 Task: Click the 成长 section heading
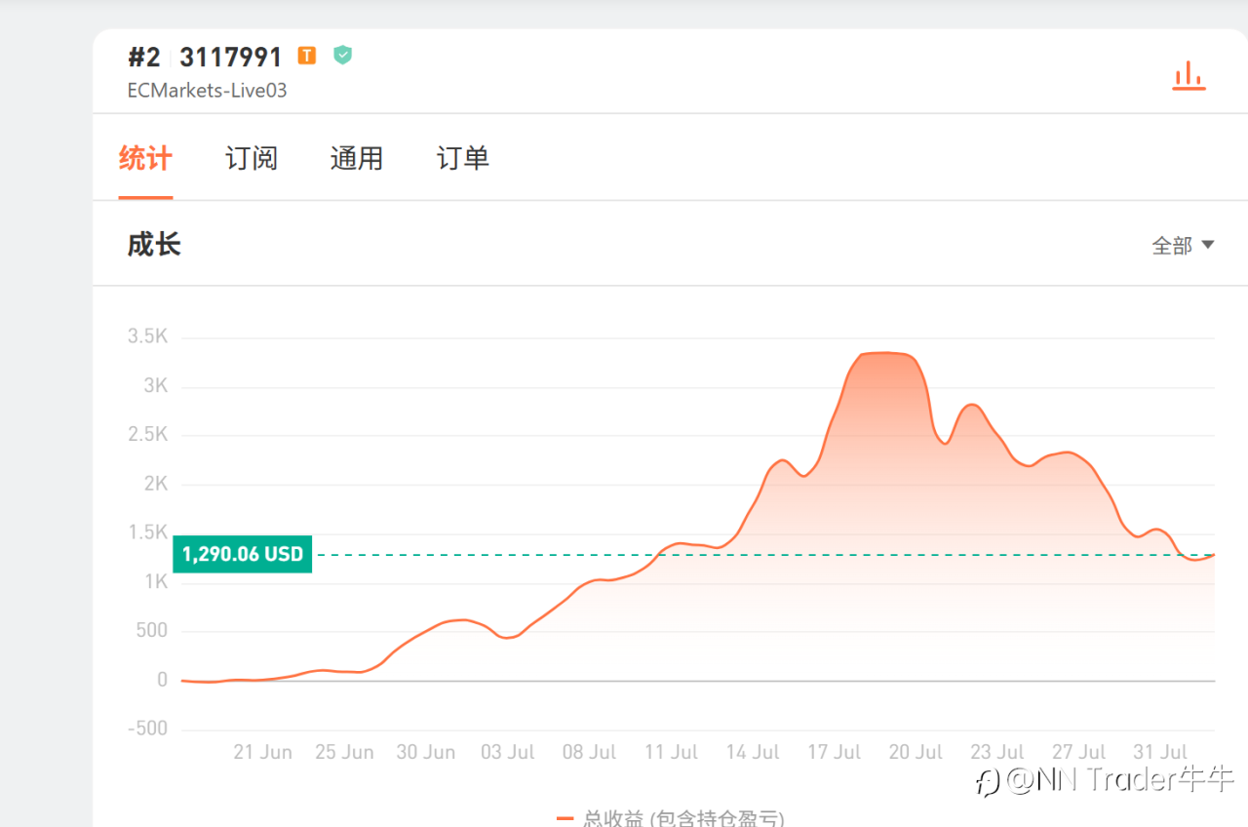click(154, 244)
